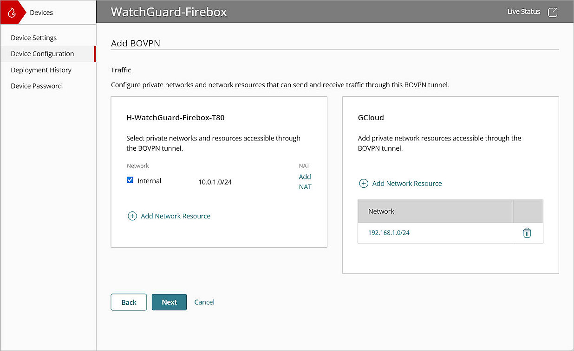Click the Live Status label in the header bar
Screen dimensions: 574x351
(x=524, y=12)
